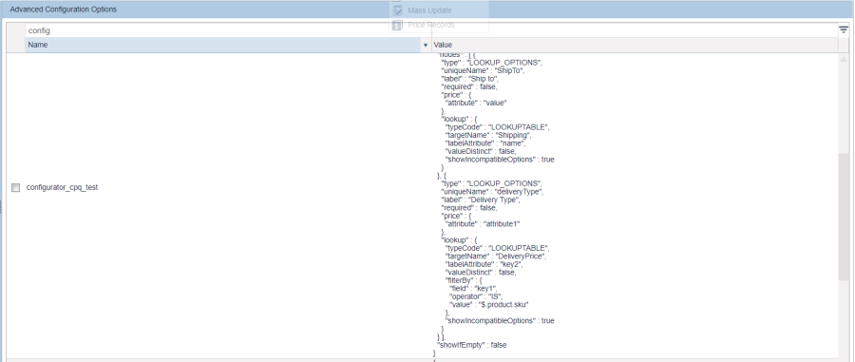Click the line "attribute" : "value"
The width and height of the screenshot is (855, 362).
[476, 103]
